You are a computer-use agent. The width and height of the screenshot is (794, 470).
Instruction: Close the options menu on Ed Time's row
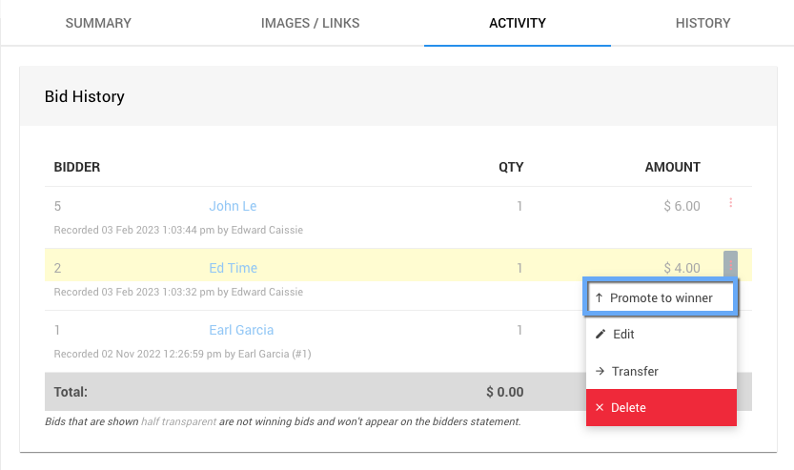pos(730,263)
